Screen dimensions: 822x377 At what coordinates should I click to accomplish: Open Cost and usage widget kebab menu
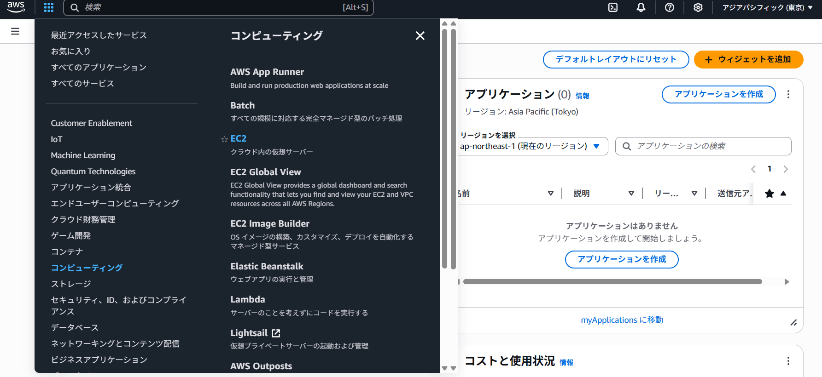788,361
